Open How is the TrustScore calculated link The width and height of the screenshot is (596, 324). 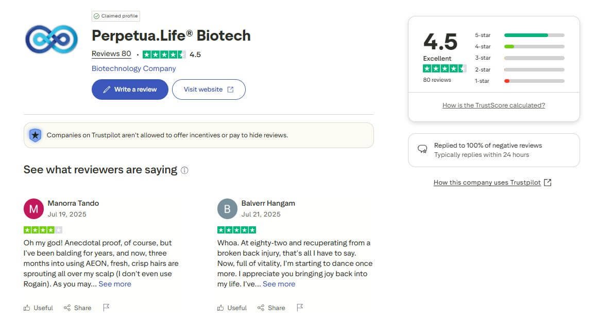[493, 105]
